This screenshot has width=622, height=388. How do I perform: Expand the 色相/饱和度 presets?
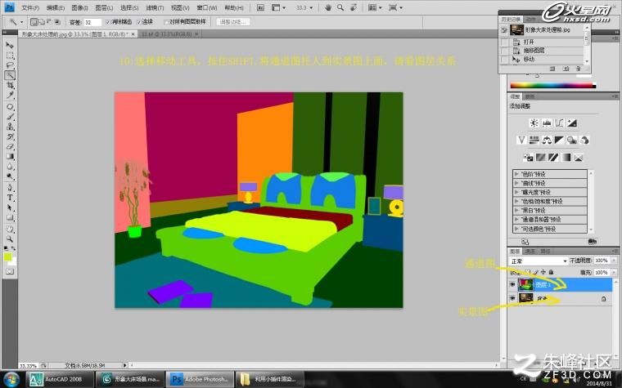coord(516,202)
